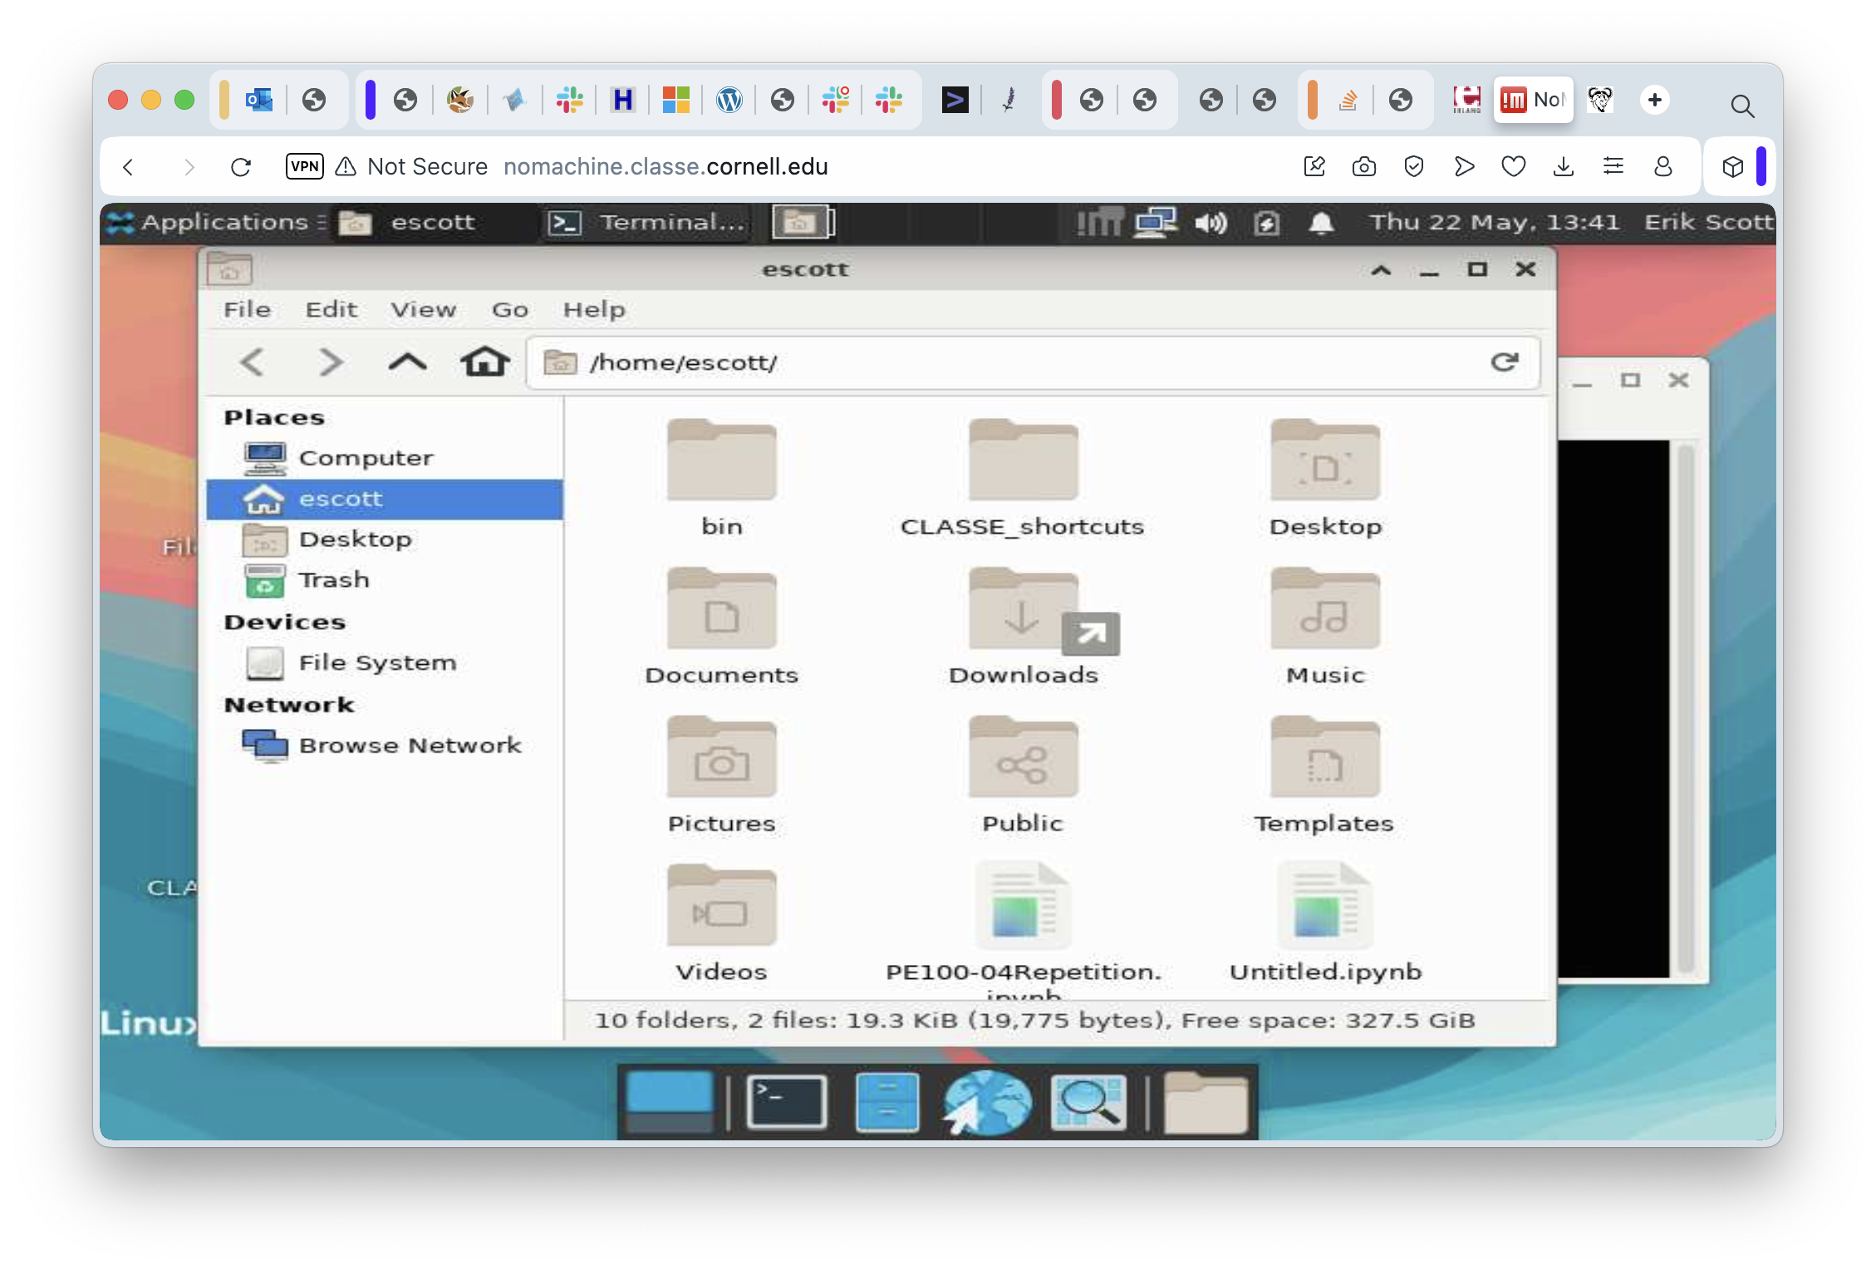Reload the current folder location
The image size is (1876, 1270).
click(x=1504, y=362)
